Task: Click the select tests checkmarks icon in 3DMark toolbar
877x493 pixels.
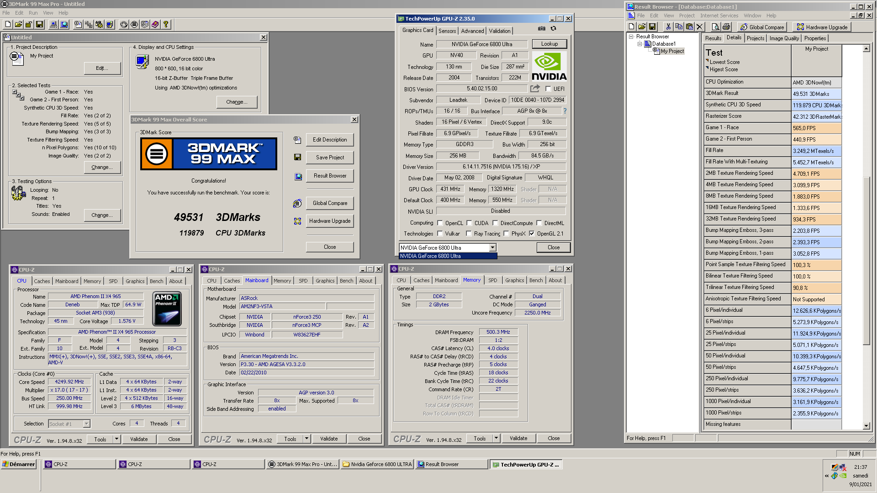Action: [89, 25]
